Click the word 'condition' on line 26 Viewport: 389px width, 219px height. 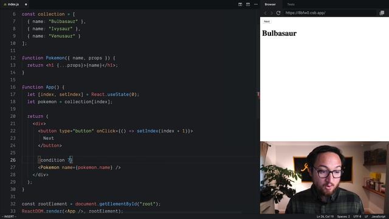(52, 160)
